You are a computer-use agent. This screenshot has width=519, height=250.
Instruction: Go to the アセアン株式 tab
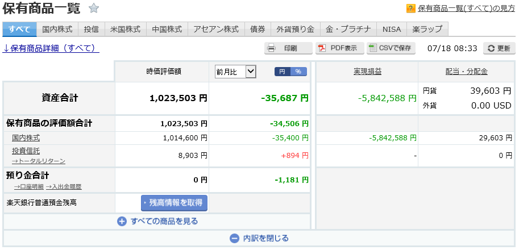pyautogui.click(x=216, y=29)
